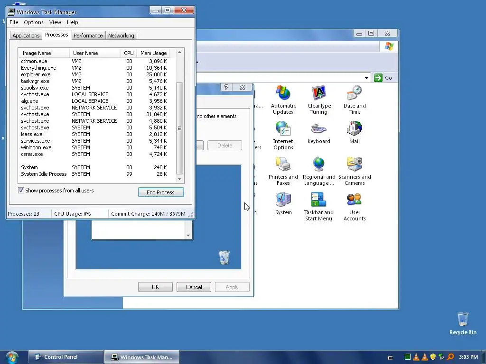
Task: Click the Task Manager title bar icon
Action: pos(11,12)
